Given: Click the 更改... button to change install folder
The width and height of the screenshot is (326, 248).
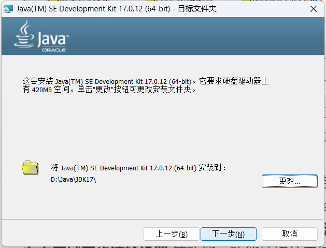Looking at the screenshot, I should pos(289,181).
